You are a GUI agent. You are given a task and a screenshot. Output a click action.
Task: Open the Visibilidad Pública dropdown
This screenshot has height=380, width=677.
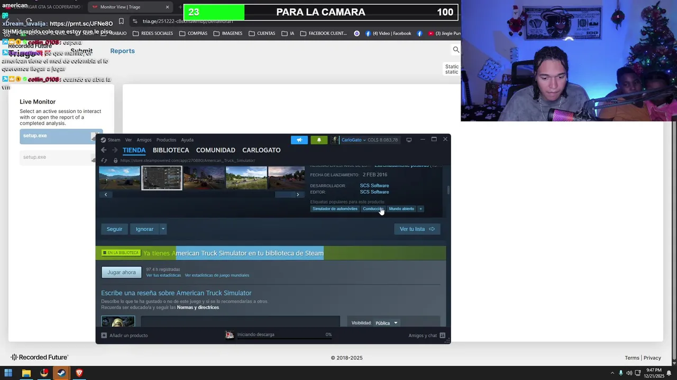point(386,323)
